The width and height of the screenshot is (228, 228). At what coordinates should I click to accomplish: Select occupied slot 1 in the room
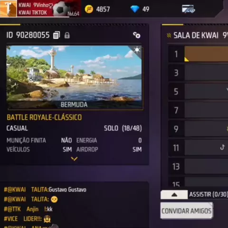[x=198, y=54]
